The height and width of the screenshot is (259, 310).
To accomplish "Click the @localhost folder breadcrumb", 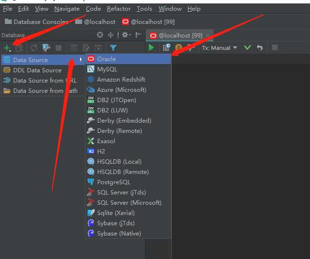I will 95,22.
